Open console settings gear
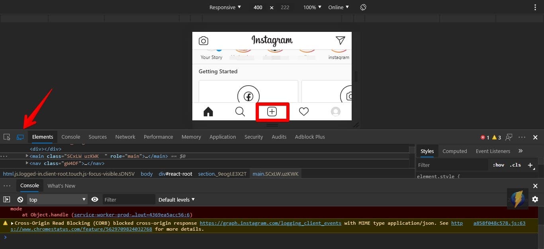 coord(535,199)
